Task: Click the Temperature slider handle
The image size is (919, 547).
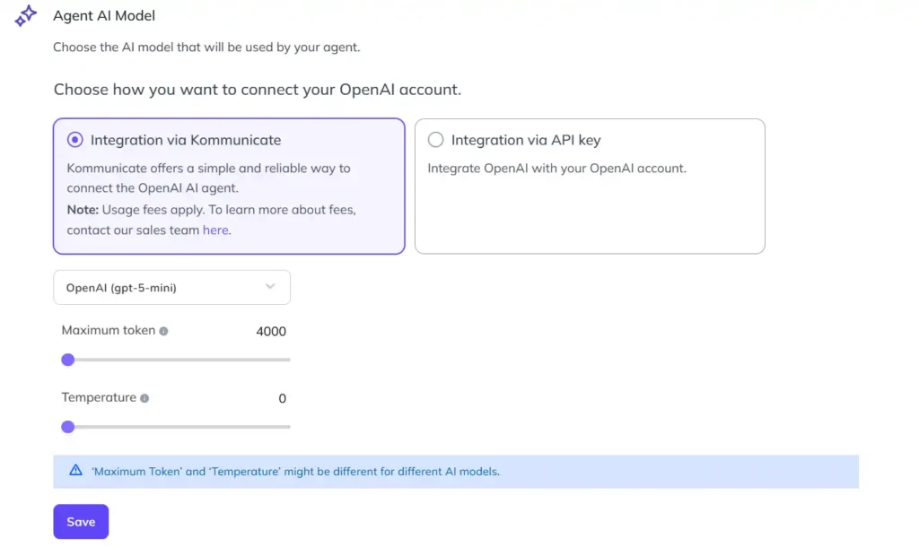Action: coord(68,427)
